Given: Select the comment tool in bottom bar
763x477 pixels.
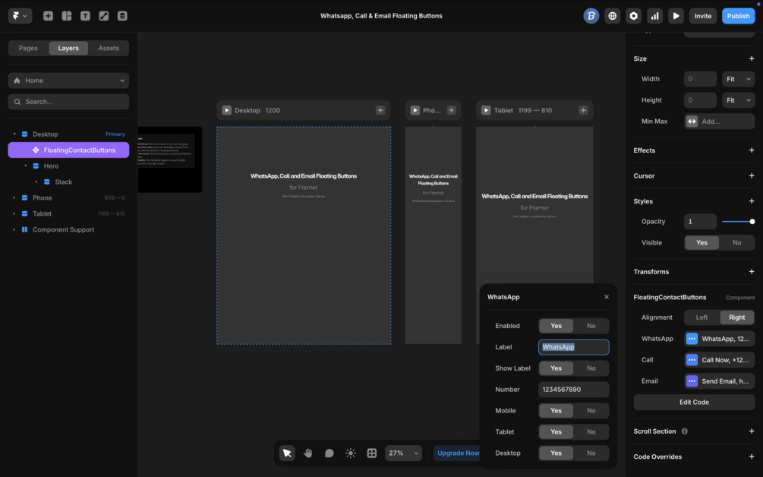Looking at the screenshot, I should (x=329, y=453).
